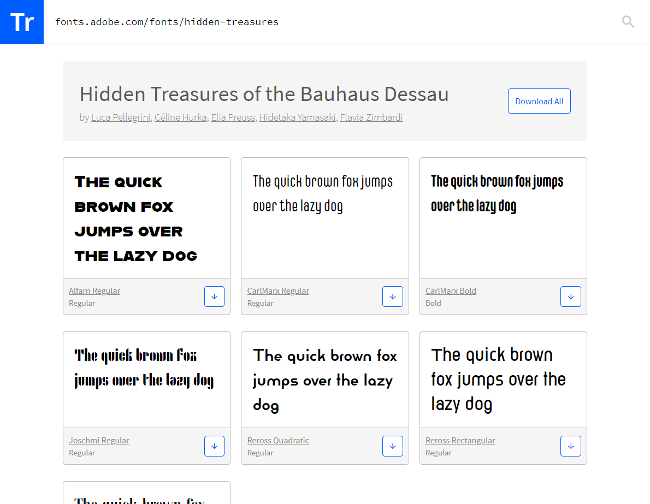Open Céline Hurka author link
The image size is (650, 504).
point(180,117)
